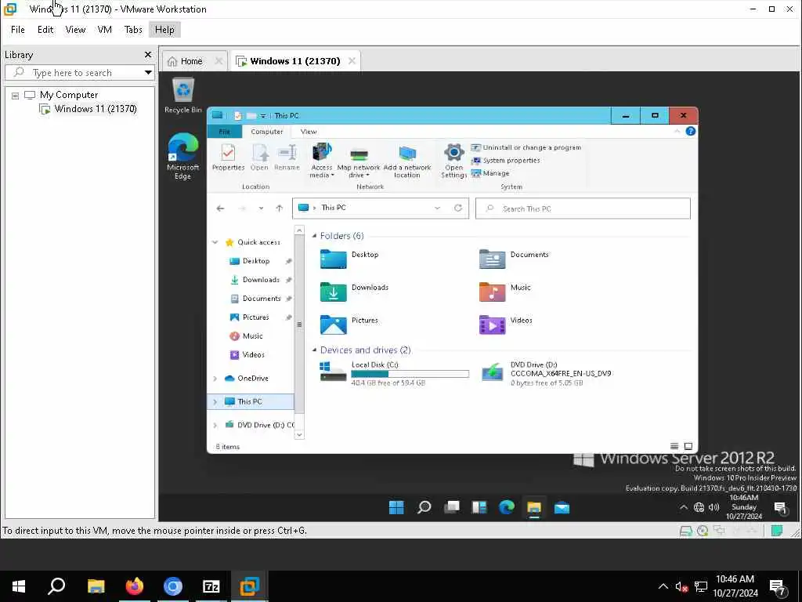Screen dimensions: 802x602
Task: Open guest Widgets taskbar icon
Action: tap(479, 507)
